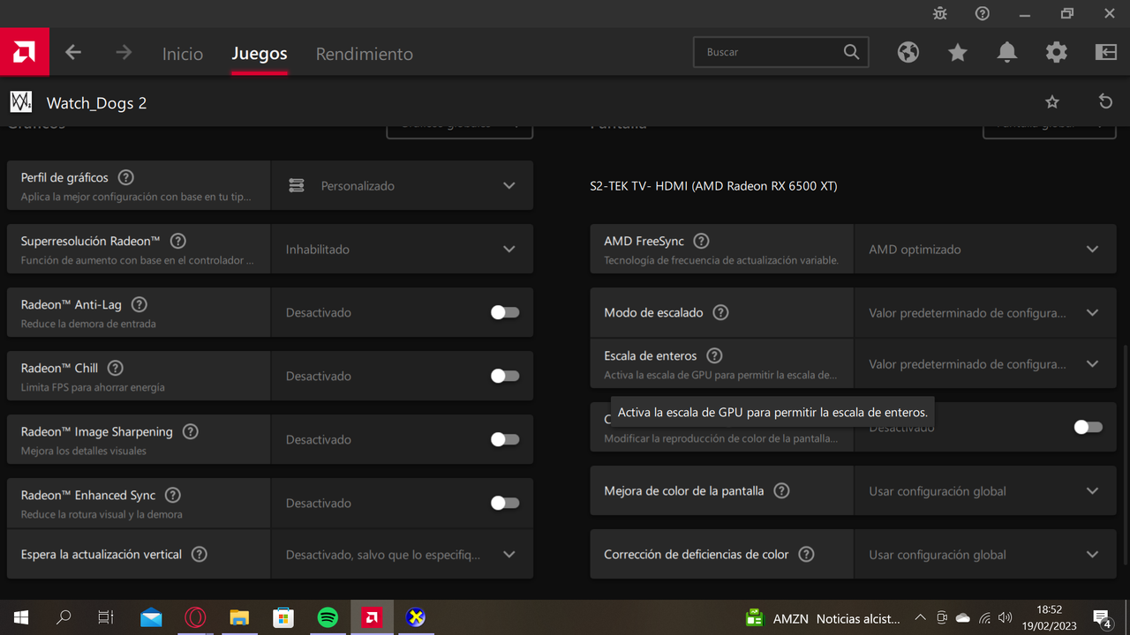Click S2-TEK TV- HDMI display label
The image size is (1130, 635).
click(x=713, y=186)
